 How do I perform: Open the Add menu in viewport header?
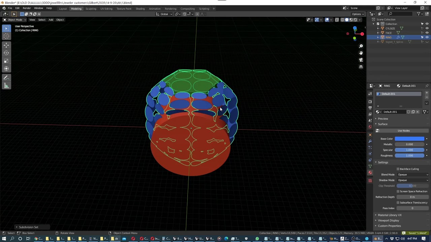click(51, 19)
